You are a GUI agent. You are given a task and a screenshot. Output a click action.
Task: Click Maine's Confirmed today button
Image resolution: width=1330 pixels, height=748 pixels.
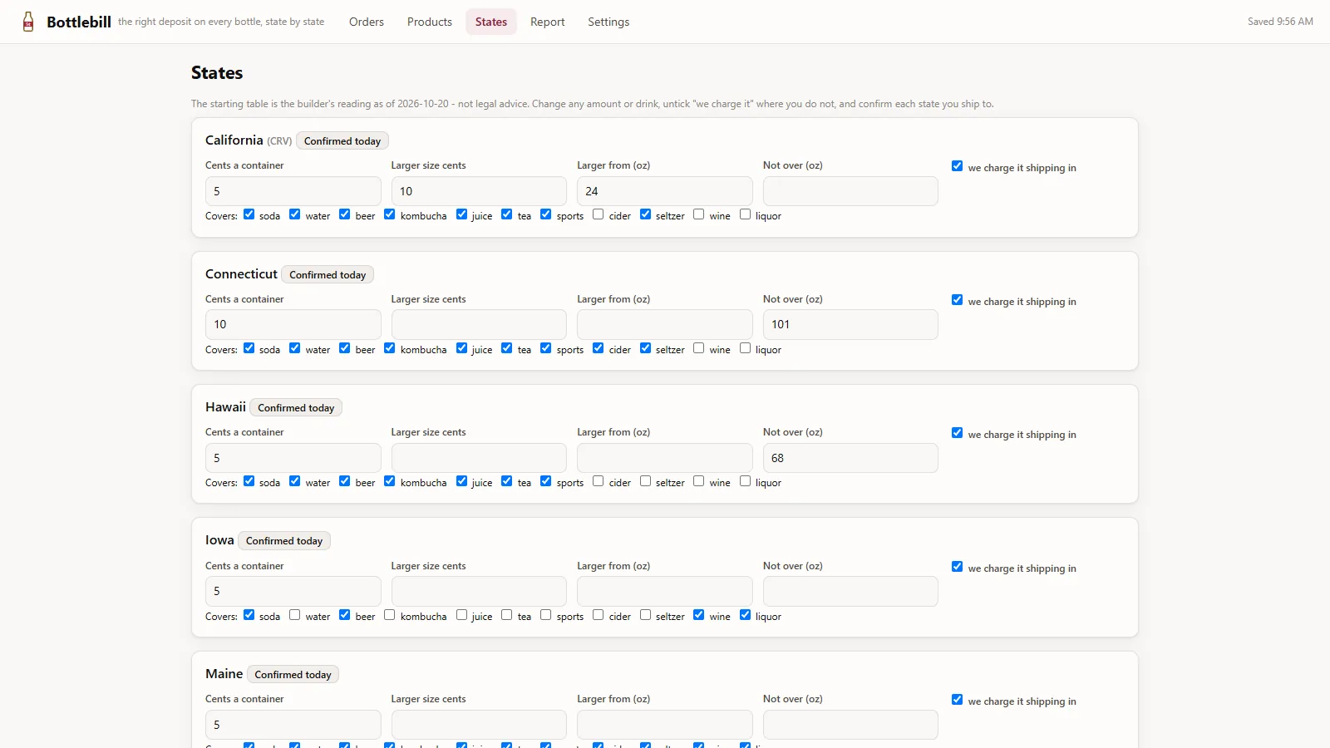[x=293, y=675]
